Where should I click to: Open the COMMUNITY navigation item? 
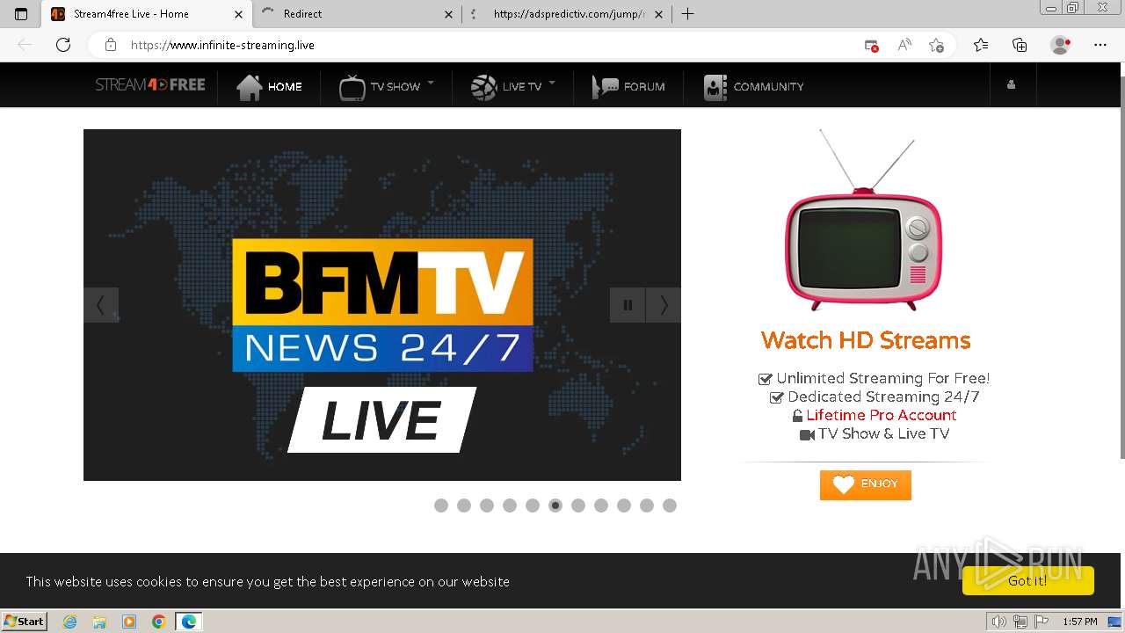point(754,86)
